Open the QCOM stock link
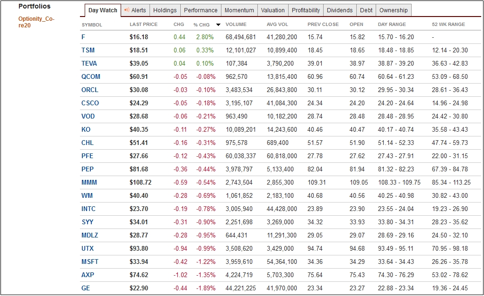 click(x=91, y=76)
